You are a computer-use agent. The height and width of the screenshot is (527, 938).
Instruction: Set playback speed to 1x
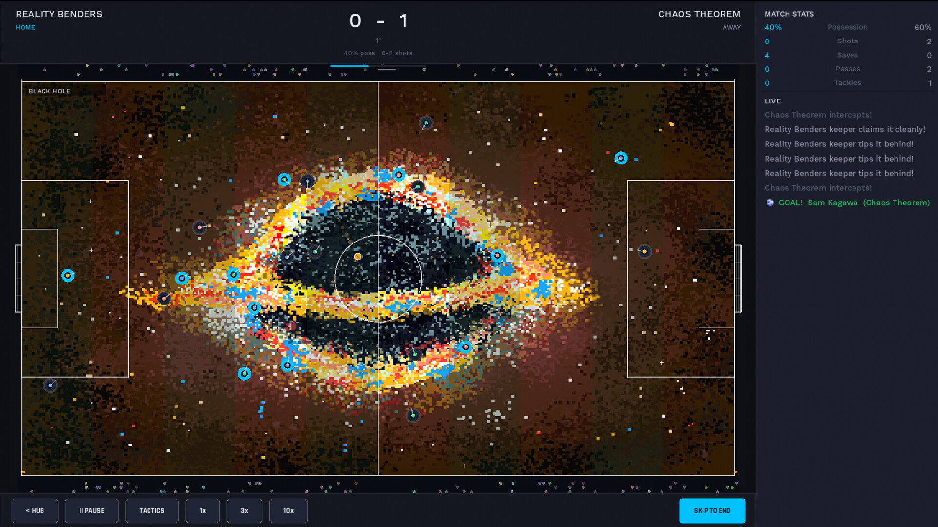pyautogui.click(x=202, y=510)
